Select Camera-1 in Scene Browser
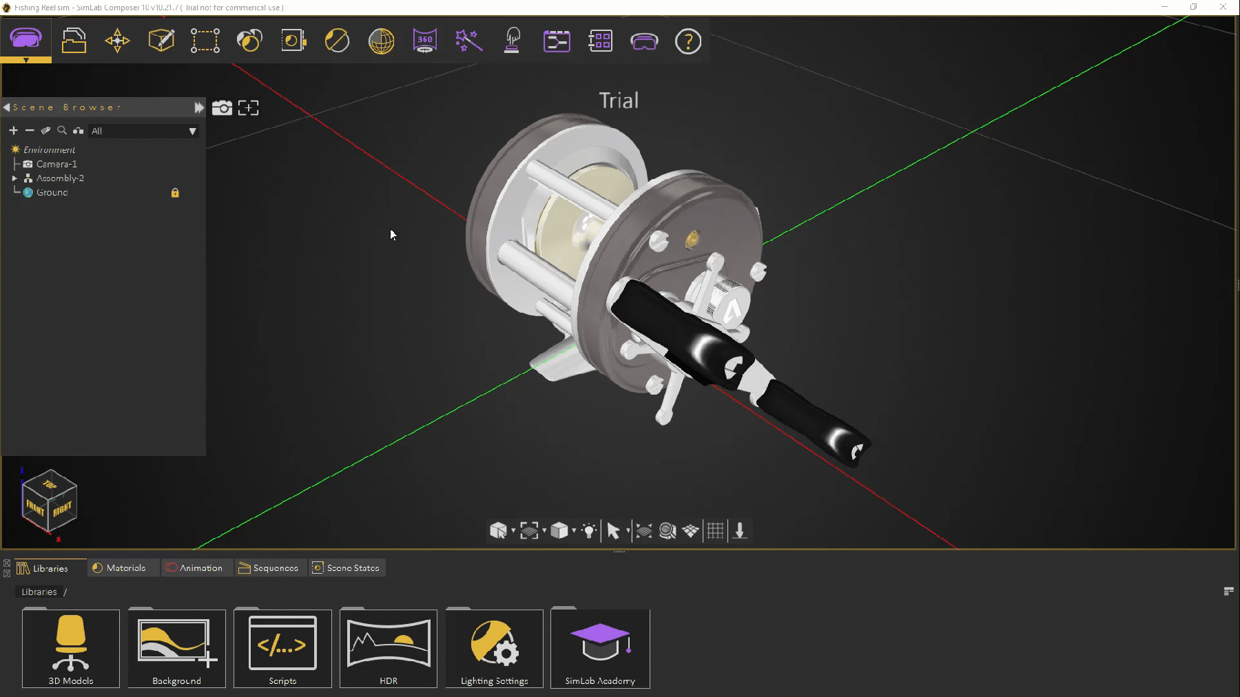The height and width of the screenshot is (697, 1240). [x=56, y=164]
